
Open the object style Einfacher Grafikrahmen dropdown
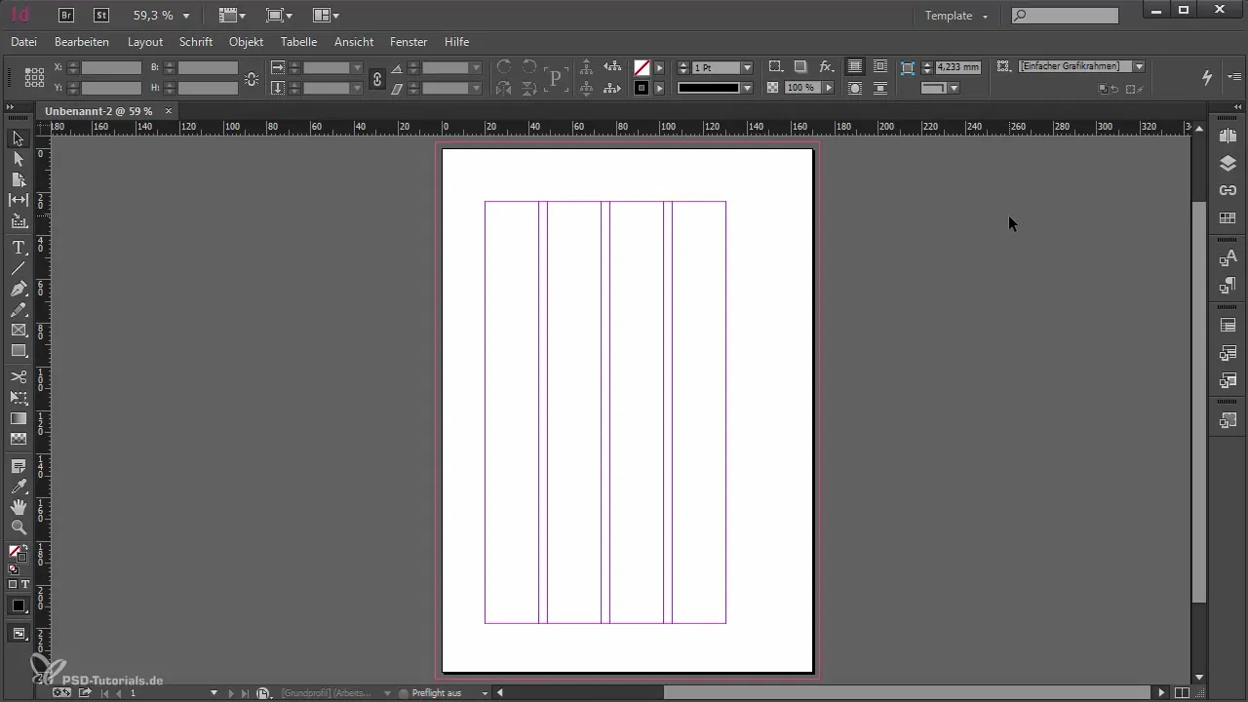1139,66
